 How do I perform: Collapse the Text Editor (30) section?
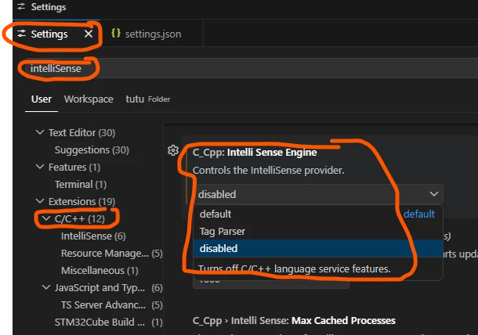coord(40,132)
